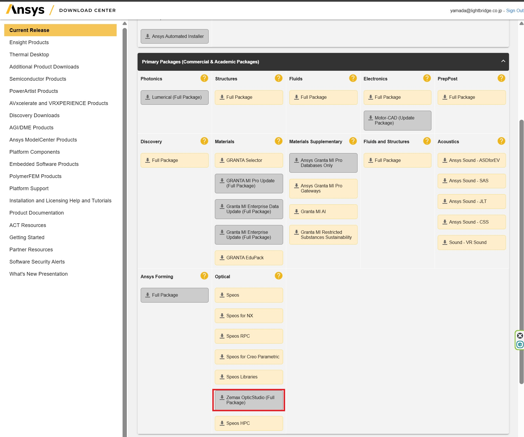This screenshot has width=524, height=437.
Task: Click the Ansys logo in header
Action: 25,10
